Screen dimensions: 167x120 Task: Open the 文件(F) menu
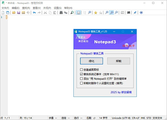[5, 8]
